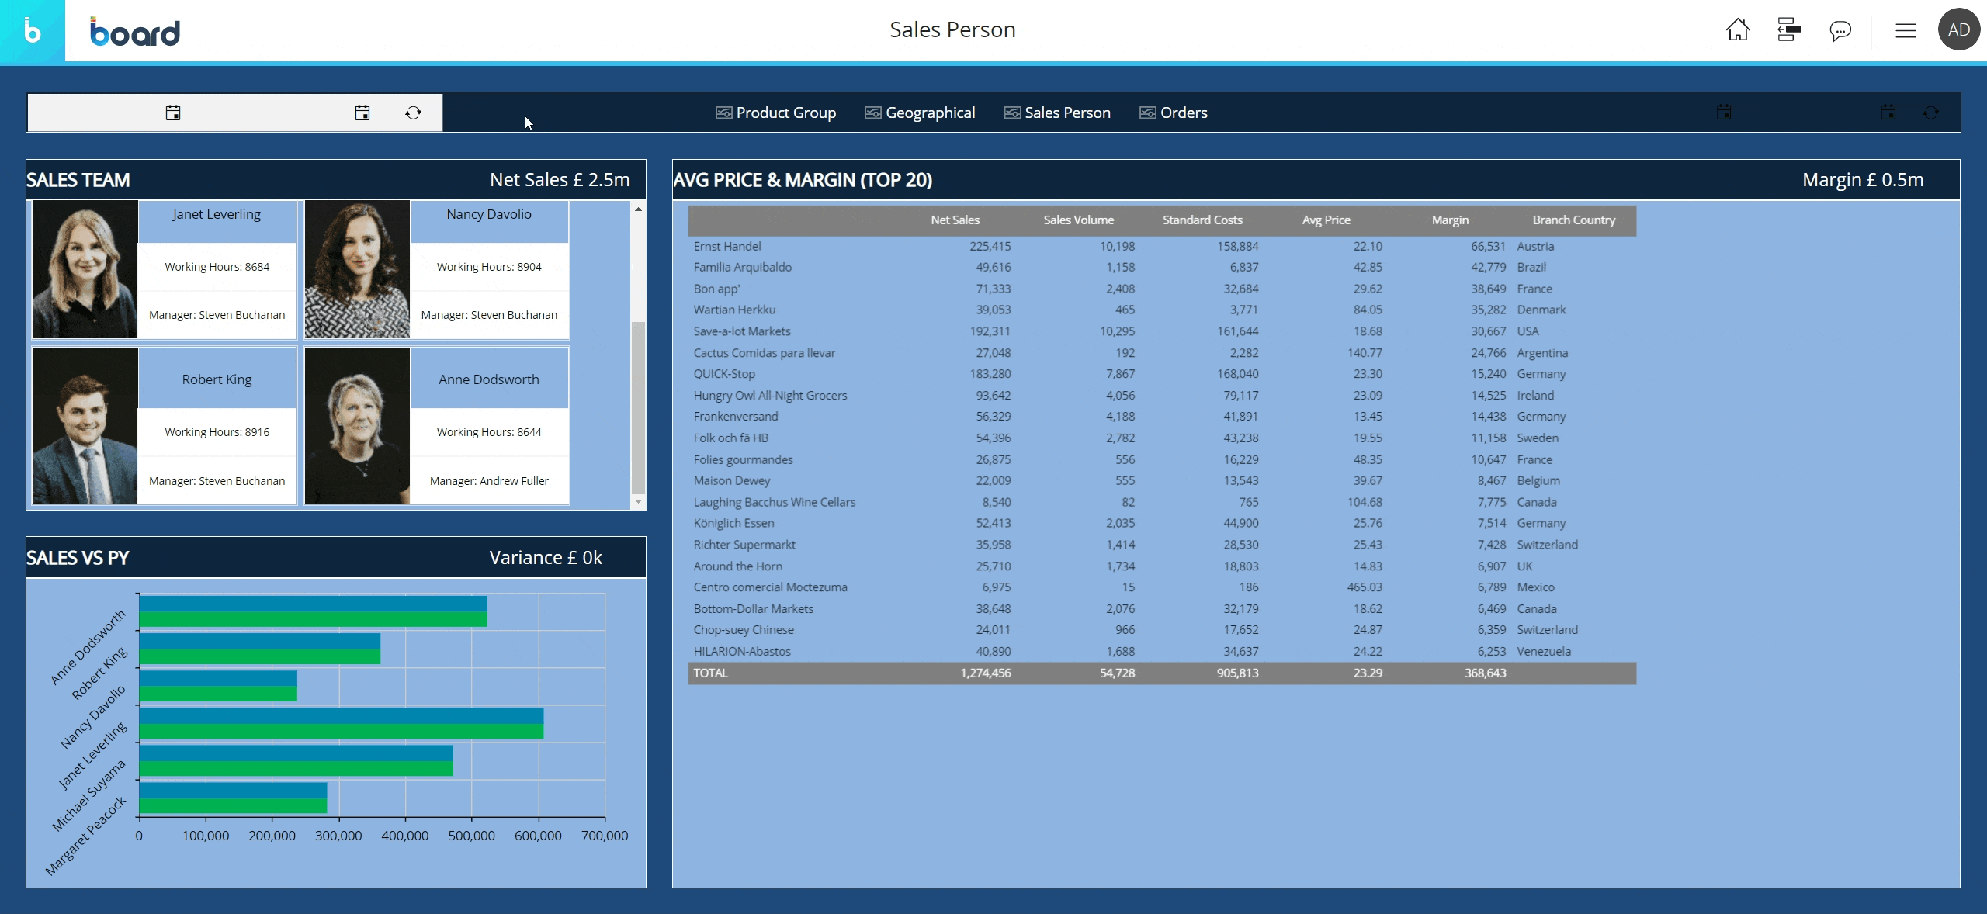
Task: Go to the Home screen icon
Action: (x=1738, y=30)
